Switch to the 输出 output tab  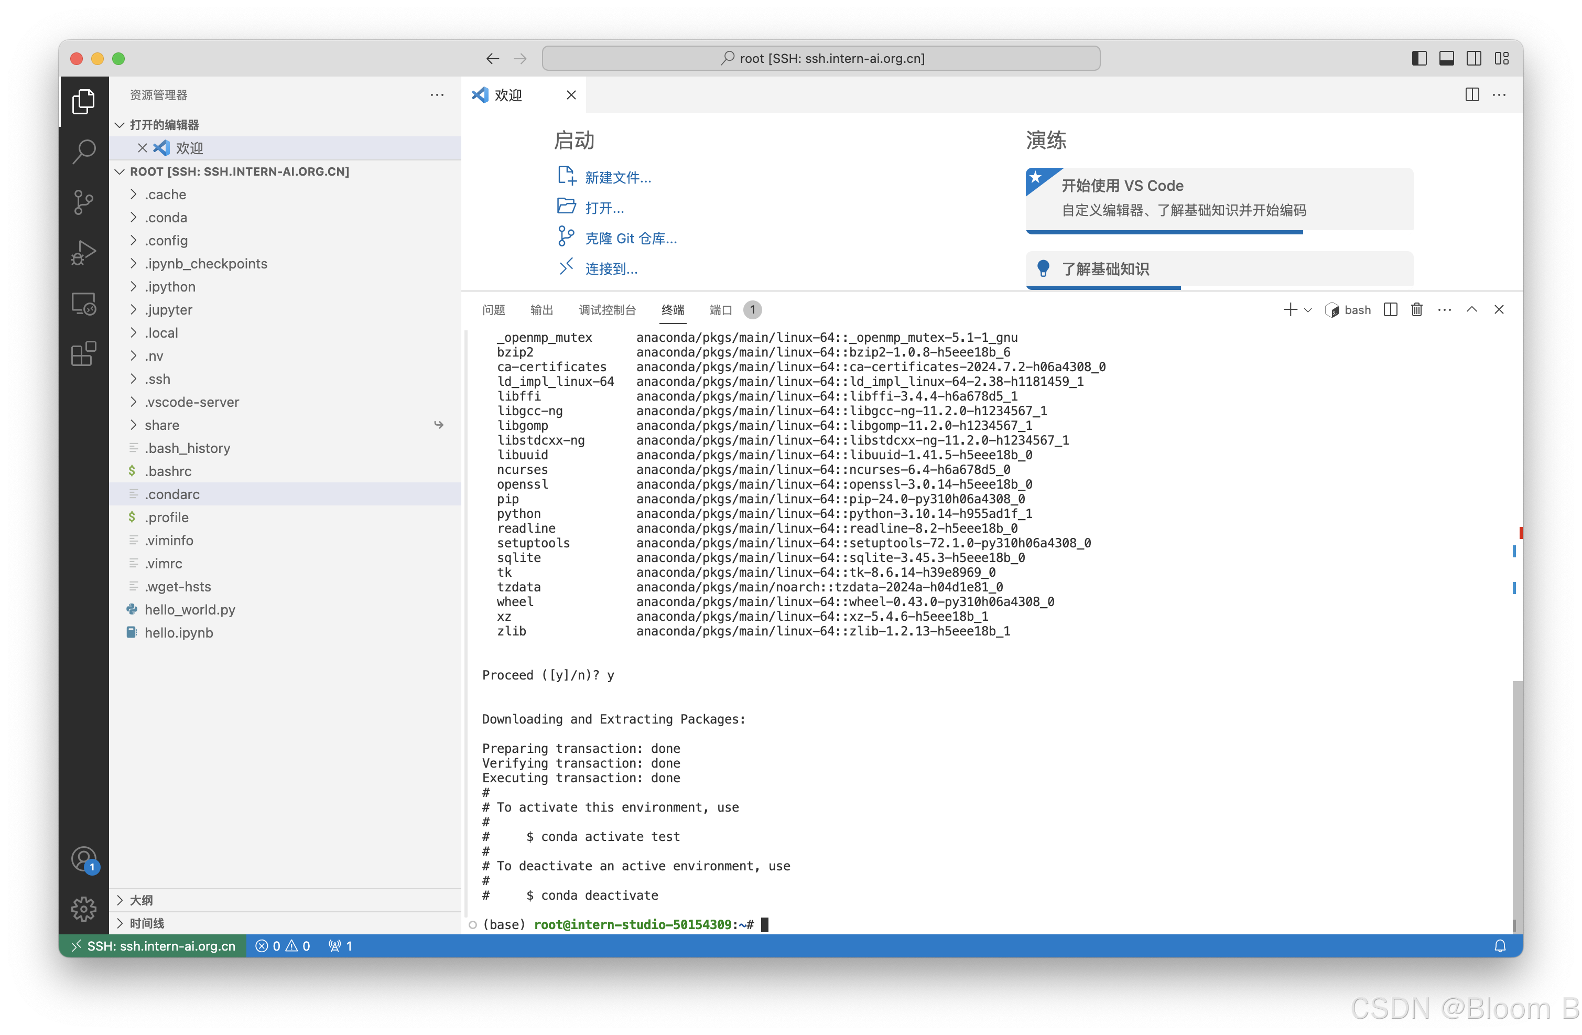coord(541,310)
